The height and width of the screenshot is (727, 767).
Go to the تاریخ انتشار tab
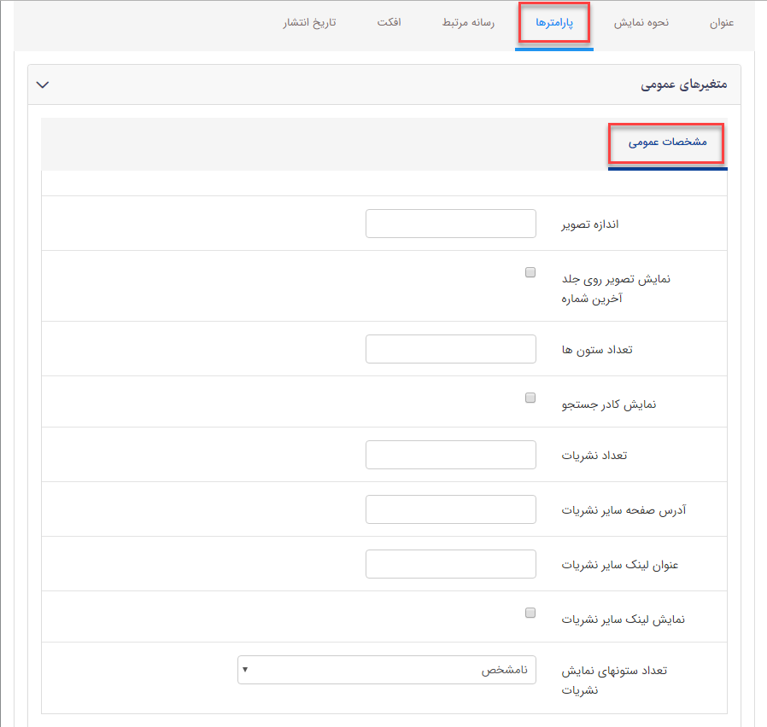pyautogui.click(x=307, y=23)
